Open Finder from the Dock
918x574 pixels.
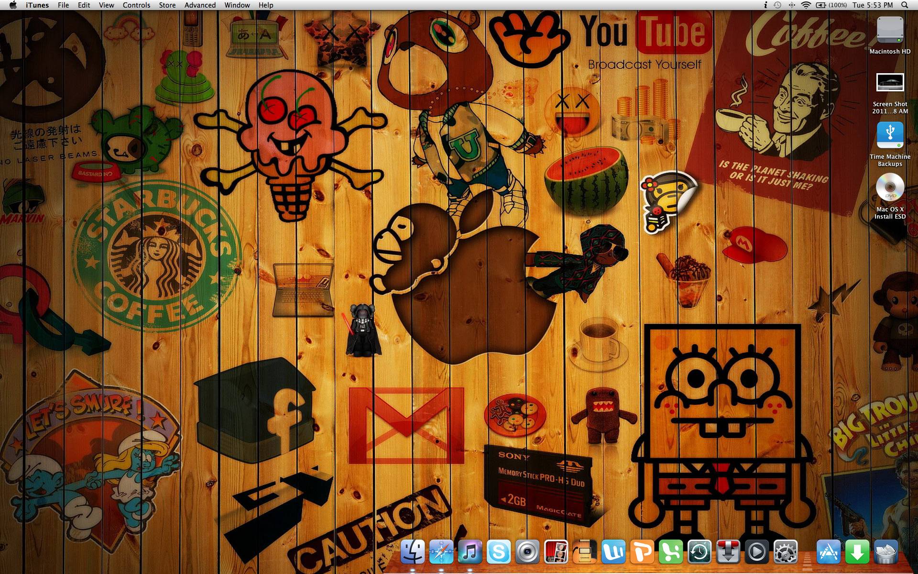pyautogui.click(x=412, y=552)
